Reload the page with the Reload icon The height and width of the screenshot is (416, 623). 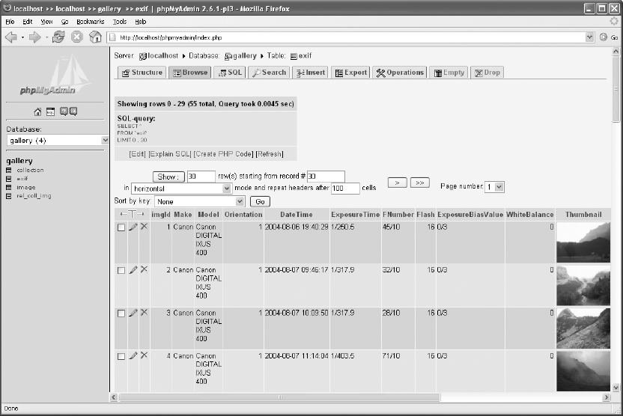tap(58, 37)
